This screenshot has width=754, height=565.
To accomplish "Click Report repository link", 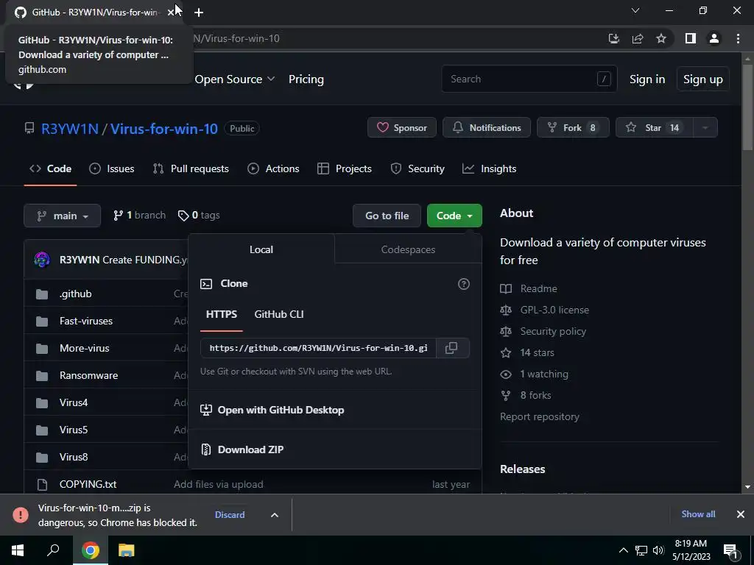I will (540, 416).
